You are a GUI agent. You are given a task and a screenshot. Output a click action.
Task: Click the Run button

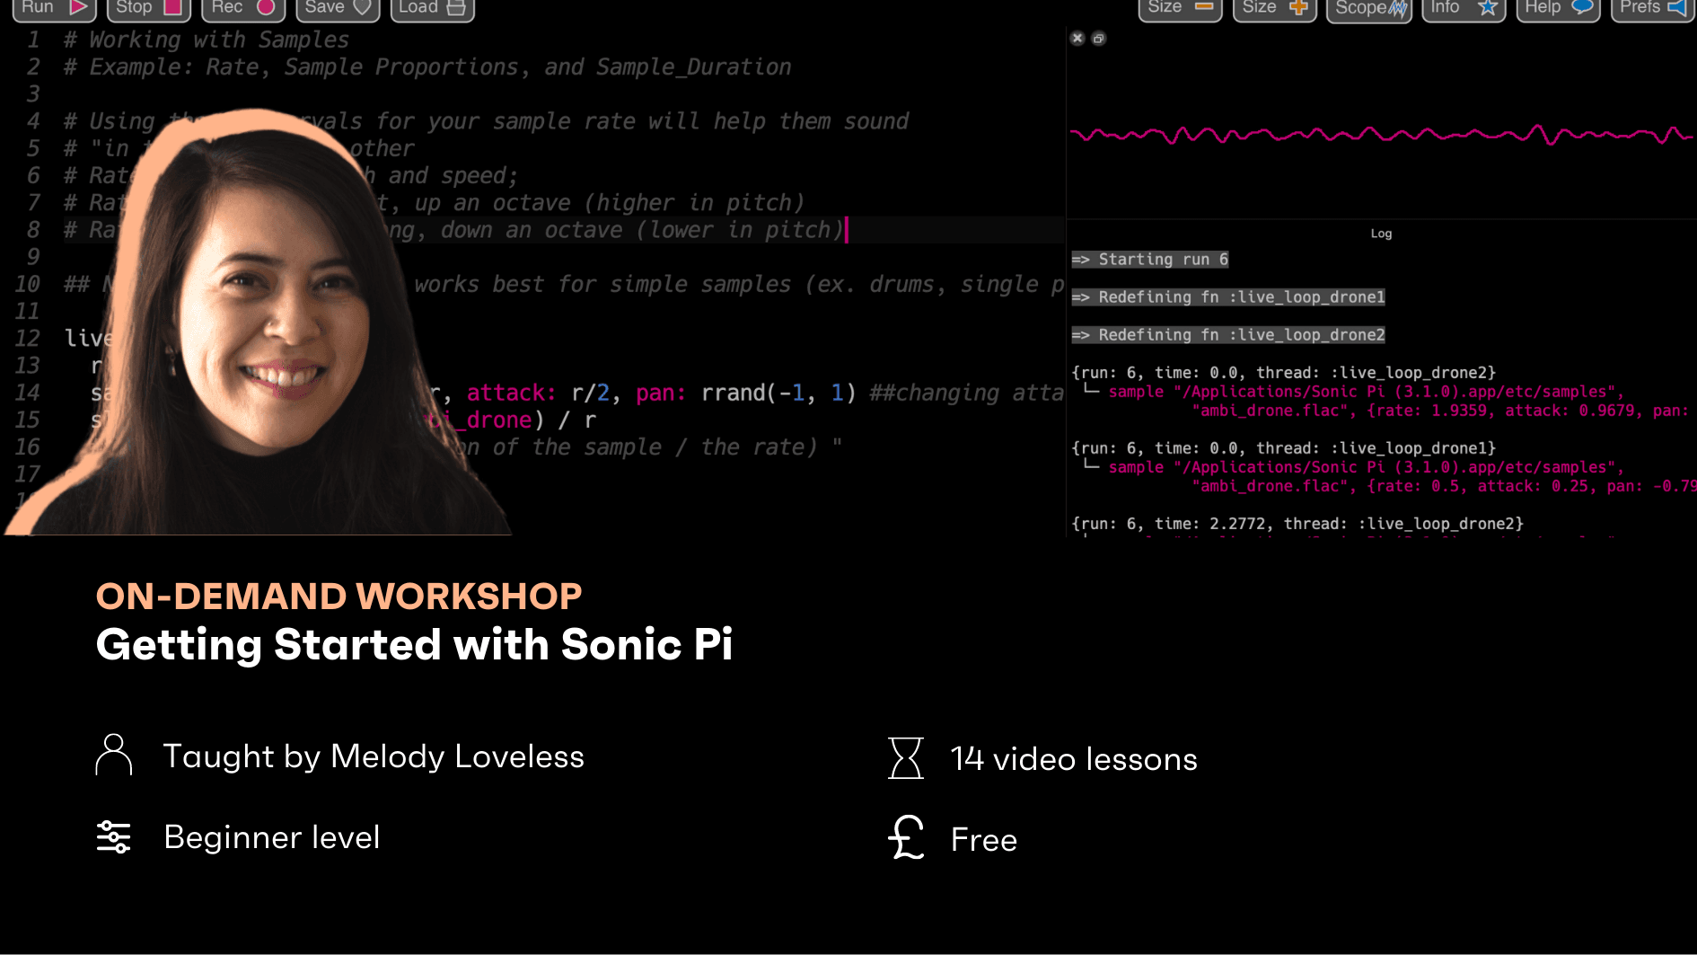click(54, 8)
